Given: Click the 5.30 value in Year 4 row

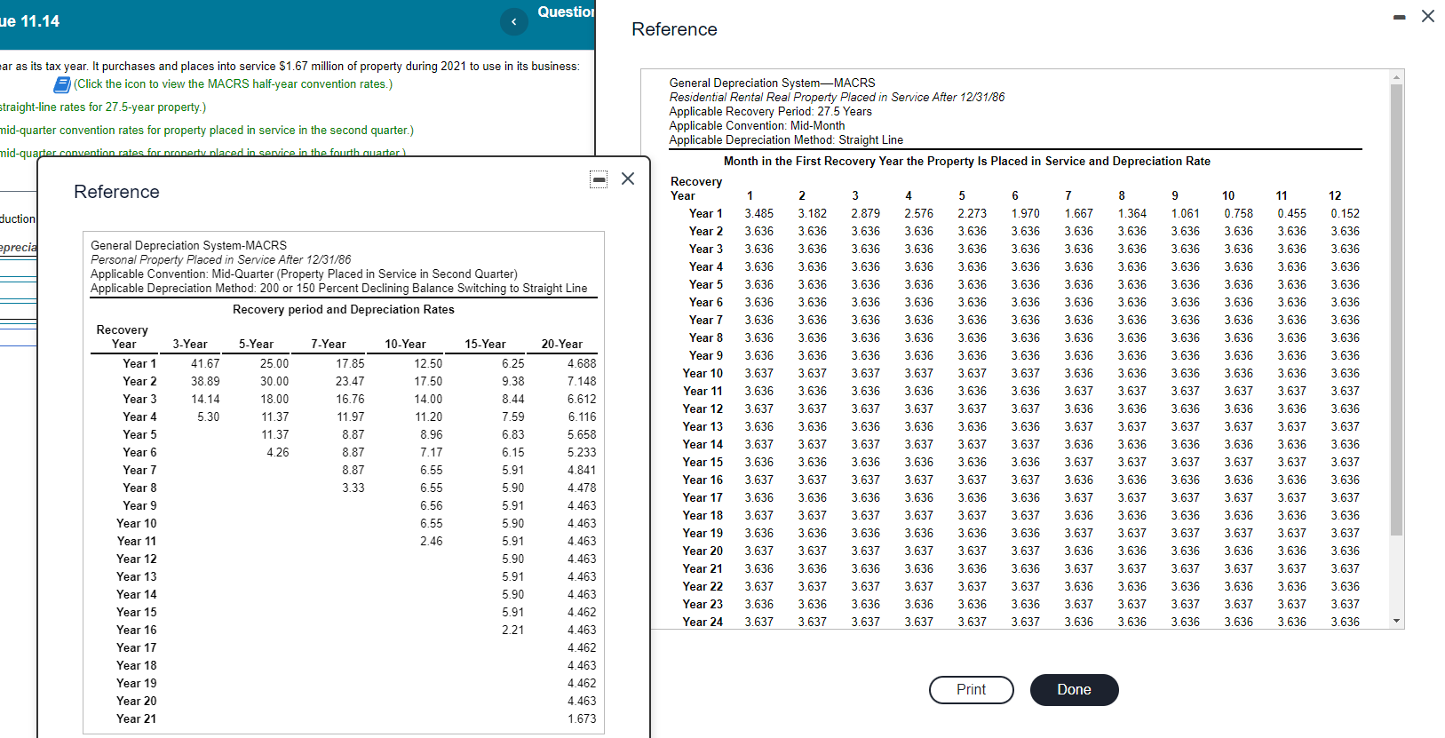Looking at the screenshot, I should 208,417.
